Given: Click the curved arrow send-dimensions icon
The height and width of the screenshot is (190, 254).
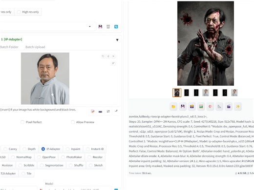Looking at the screenshot, I should coord(116,111).
